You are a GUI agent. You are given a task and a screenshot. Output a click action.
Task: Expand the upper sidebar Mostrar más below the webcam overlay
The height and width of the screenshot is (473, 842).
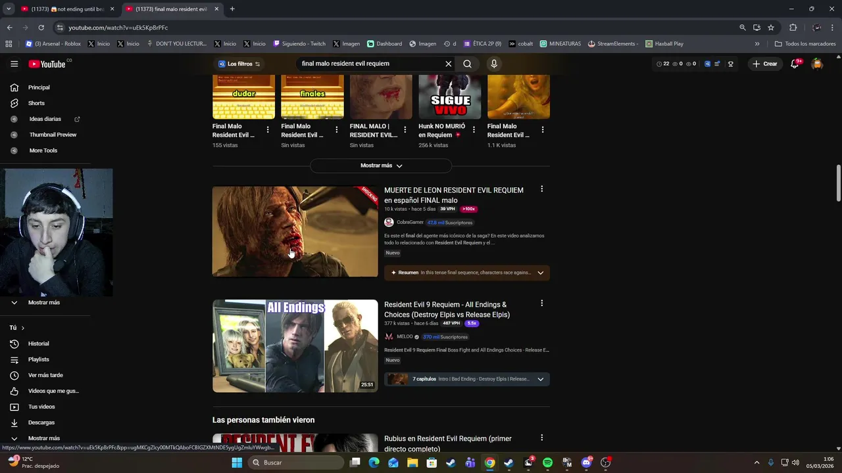[43, 302]
